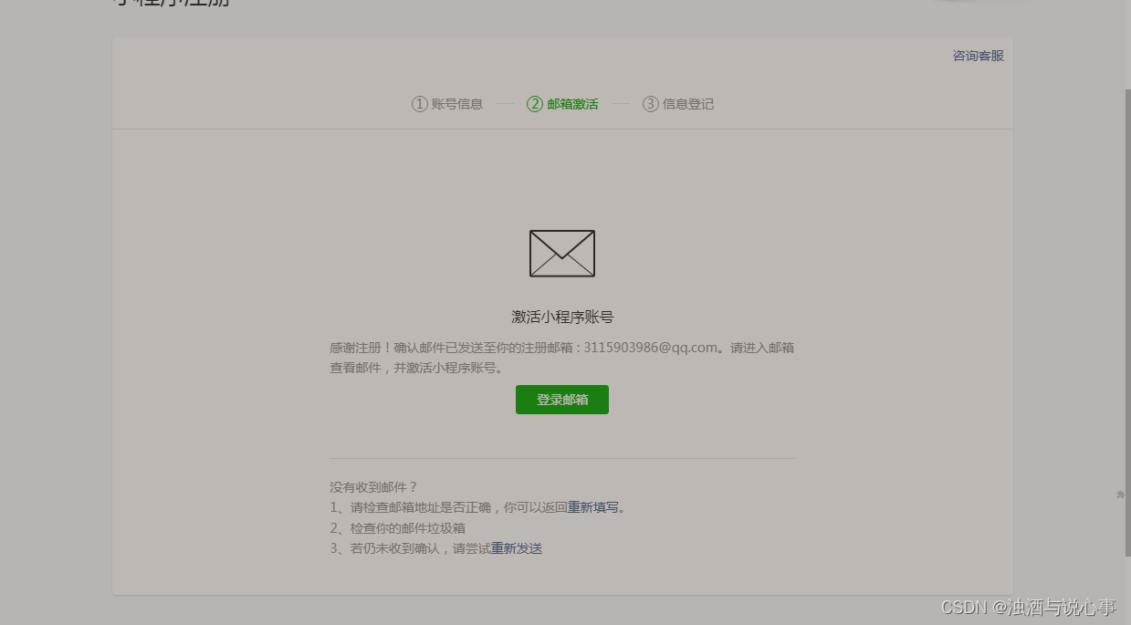Image resolution: width=1131 pixels, height=625 pixels.
Task: Click the 小程序注册 page title
Action: coord(170,3)
